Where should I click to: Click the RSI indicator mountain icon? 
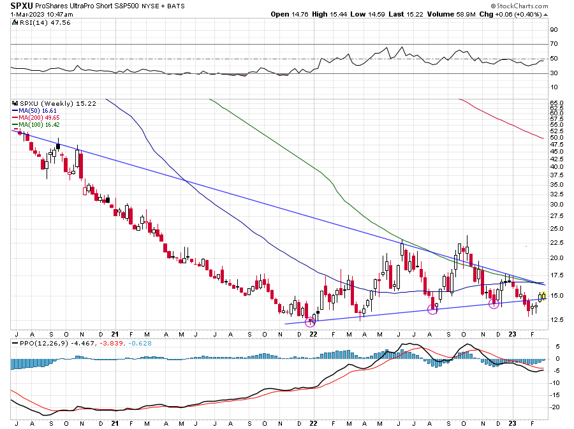[15, 23]
